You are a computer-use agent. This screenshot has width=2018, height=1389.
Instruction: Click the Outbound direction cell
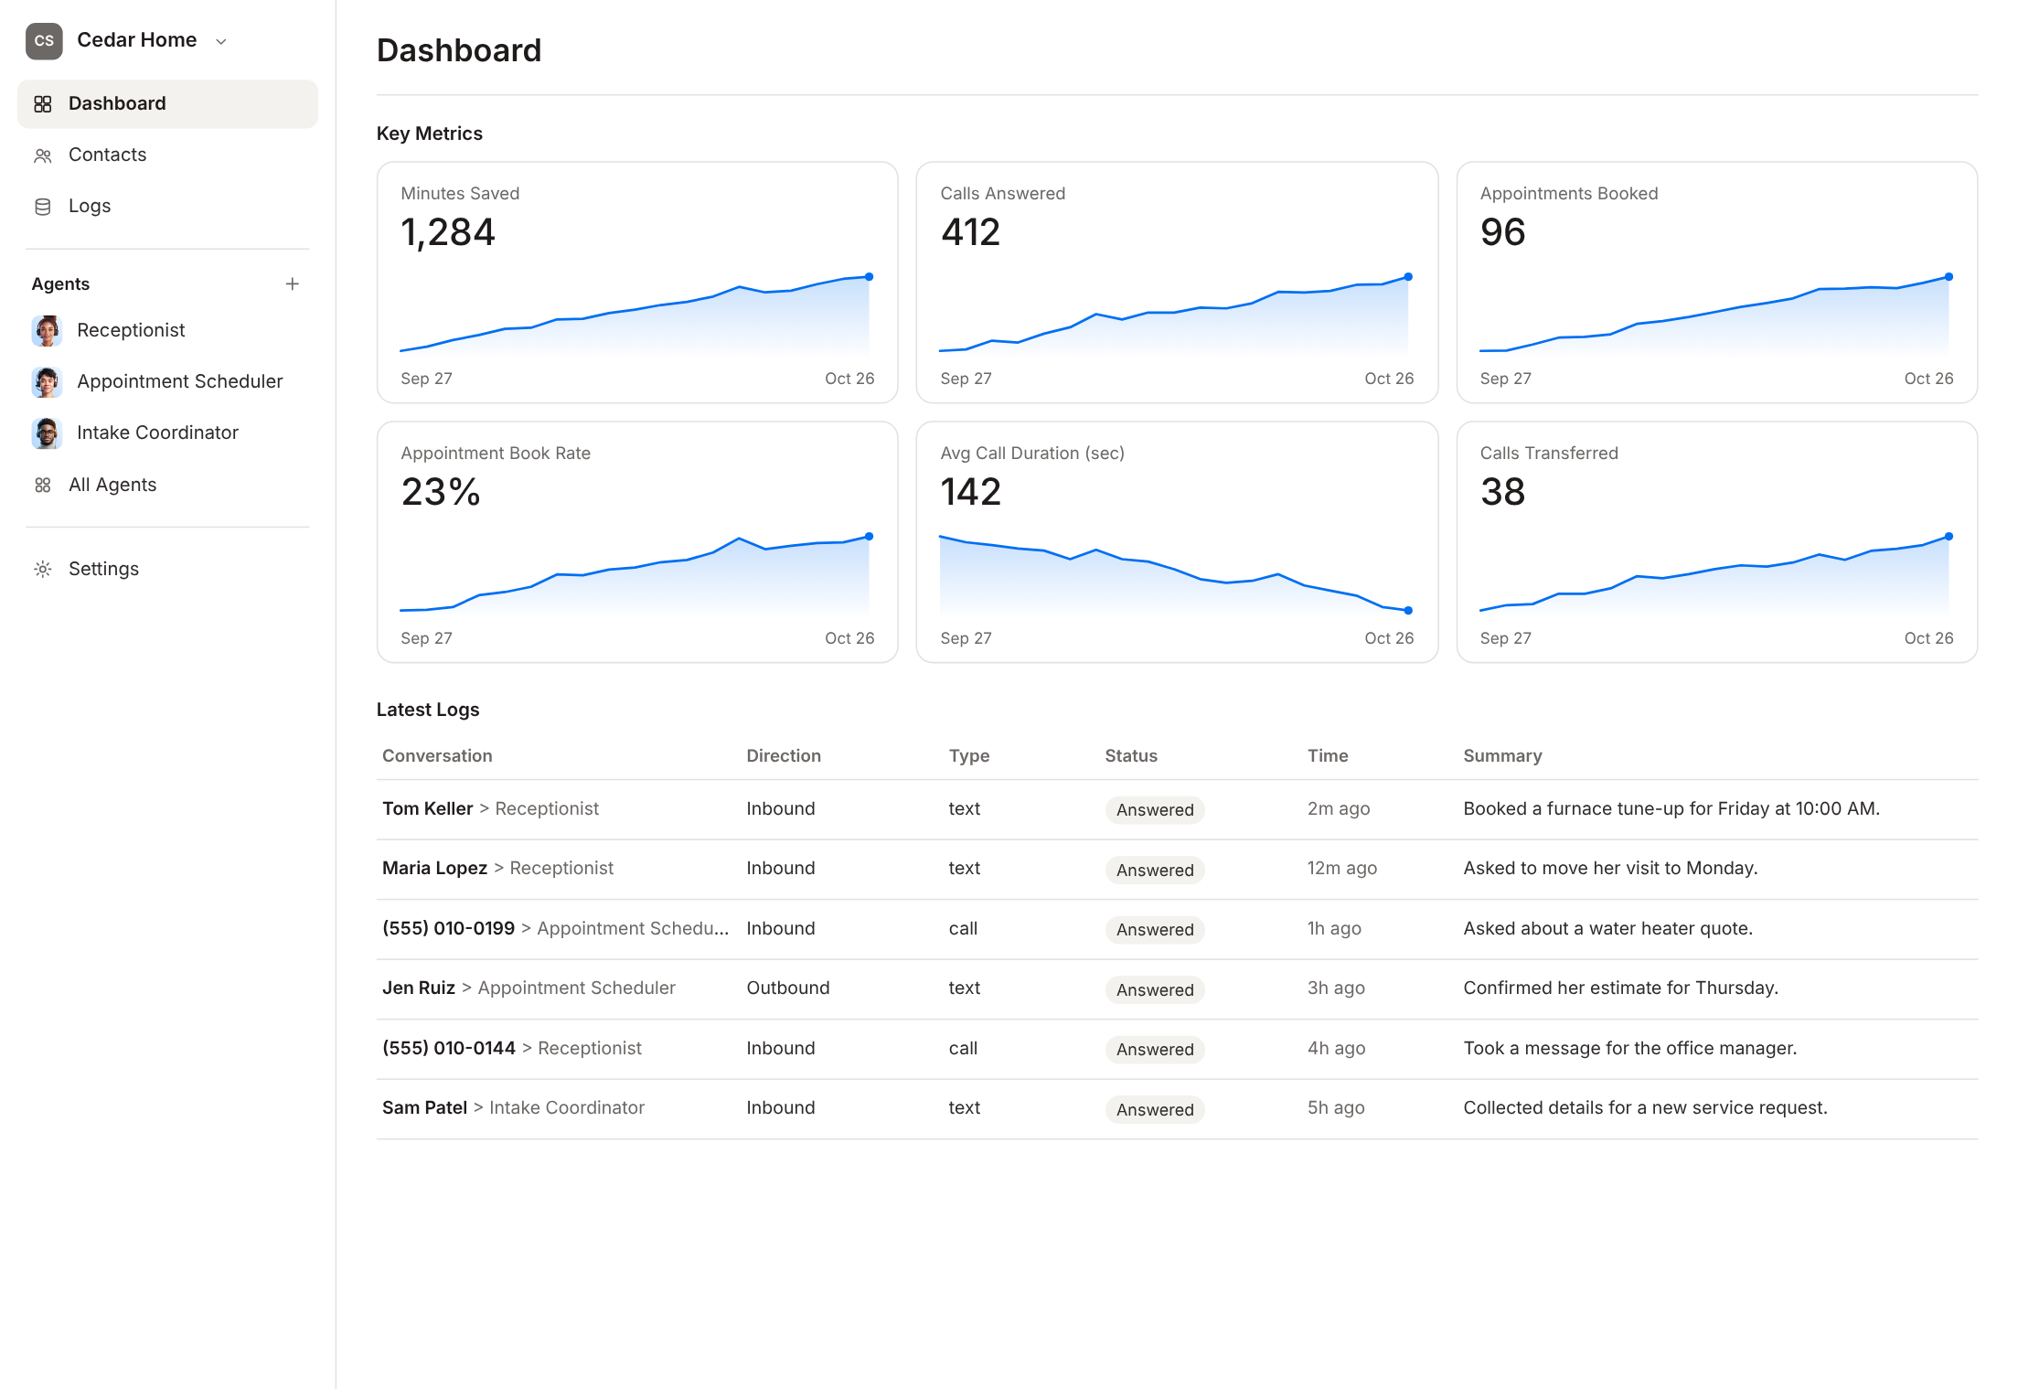(x=788, y=988)
